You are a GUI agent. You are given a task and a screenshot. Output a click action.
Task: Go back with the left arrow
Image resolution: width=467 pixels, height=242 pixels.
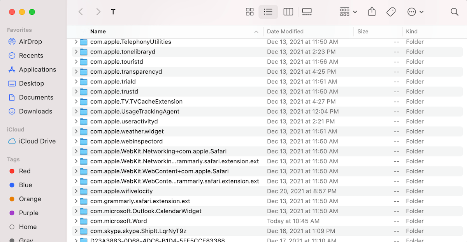(81, 12)
